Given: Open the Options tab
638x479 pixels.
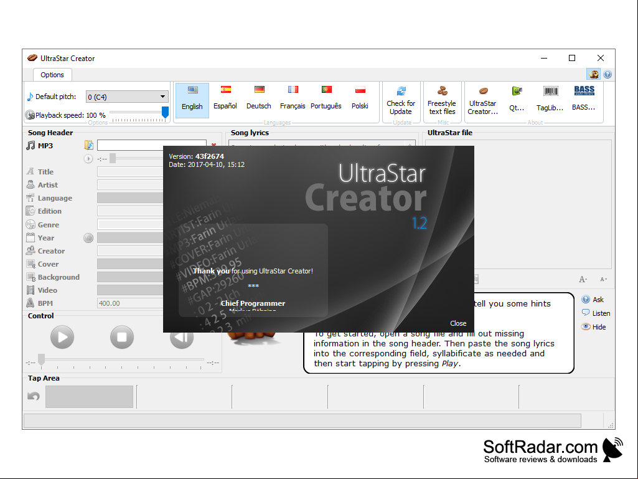Looking at the screenshot, I should (x=52, y=75).
